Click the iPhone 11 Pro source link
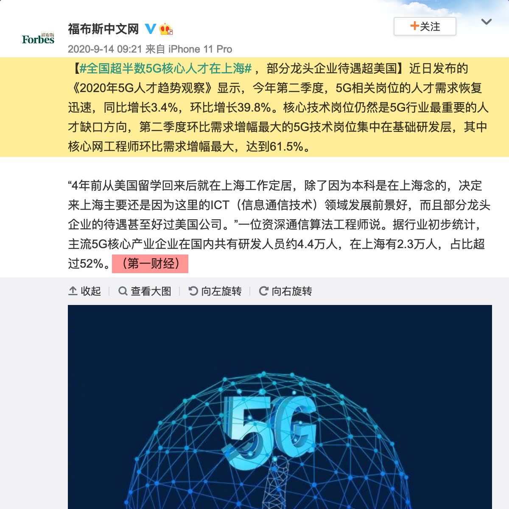 coord(200,49)
